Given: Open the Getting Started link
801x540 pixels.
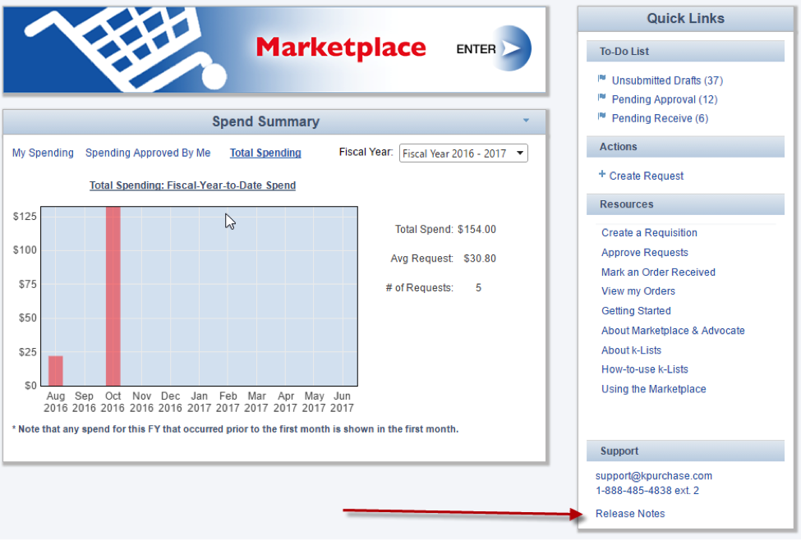Looking at the screenshot, I should pyautogui.click(x=636, y=311).
